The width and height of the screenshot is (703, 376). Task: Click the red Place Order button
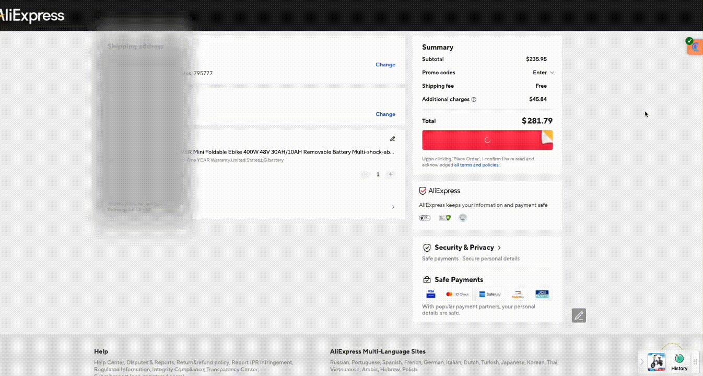tap(487, 140)
